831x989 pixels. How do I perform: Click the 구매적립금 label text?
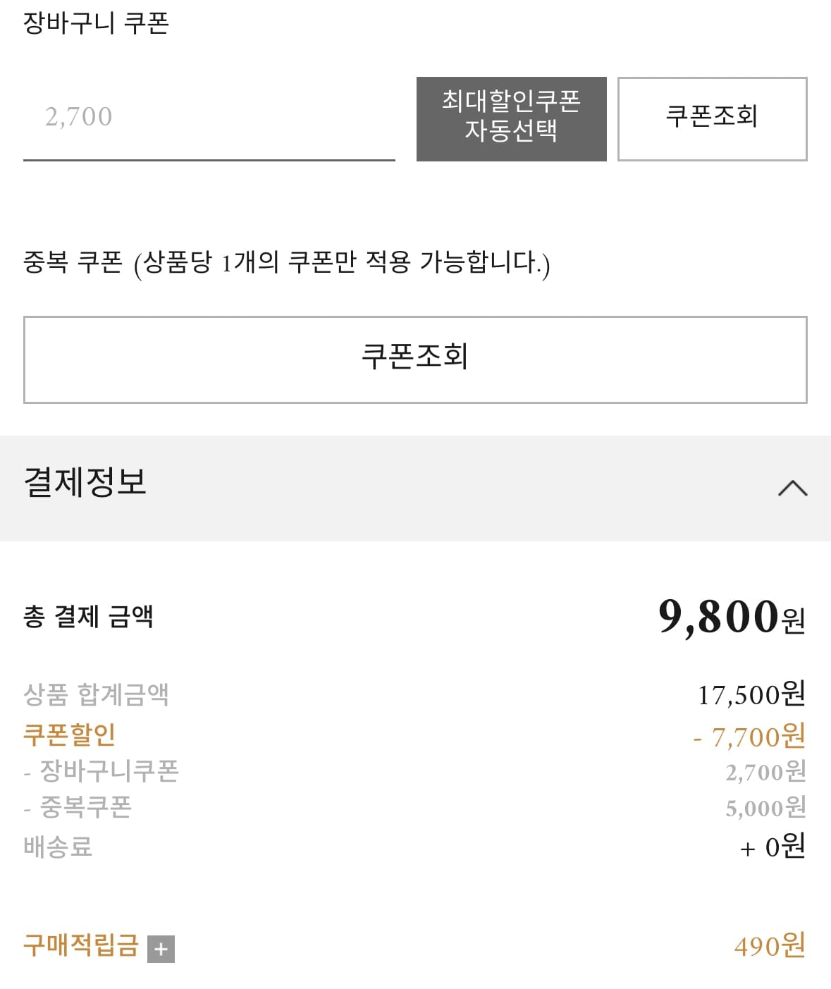[x=80, y=945]
